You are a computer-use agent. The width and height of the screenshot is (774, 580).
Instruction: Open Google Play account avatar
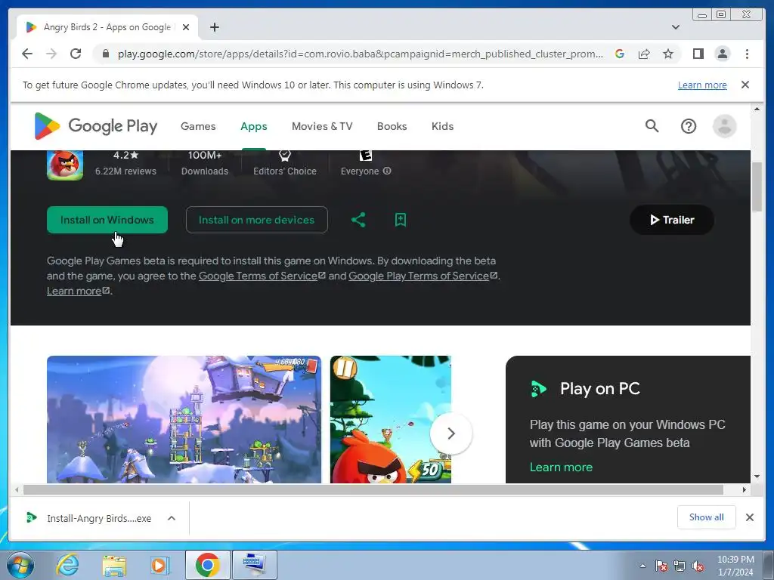(725, 126)
